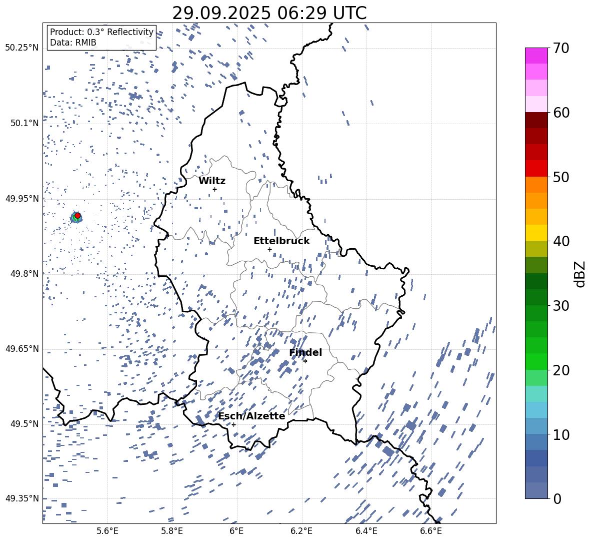The image size is (592, 541).
Task: Click the 6.2°E longitude tick label
Action: click(x=301, y=531)
